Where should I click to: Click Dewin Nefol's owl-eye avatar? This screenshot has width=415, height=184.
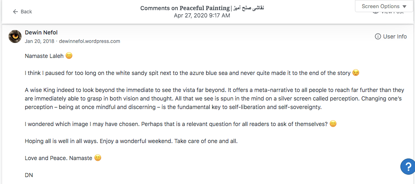click(15, 36)
